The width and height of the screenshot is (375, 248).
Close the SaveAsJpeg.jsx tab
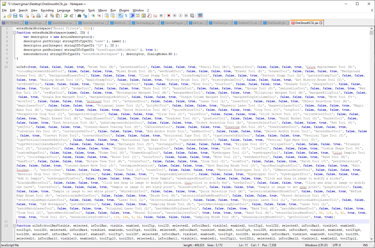pos(157,23)
